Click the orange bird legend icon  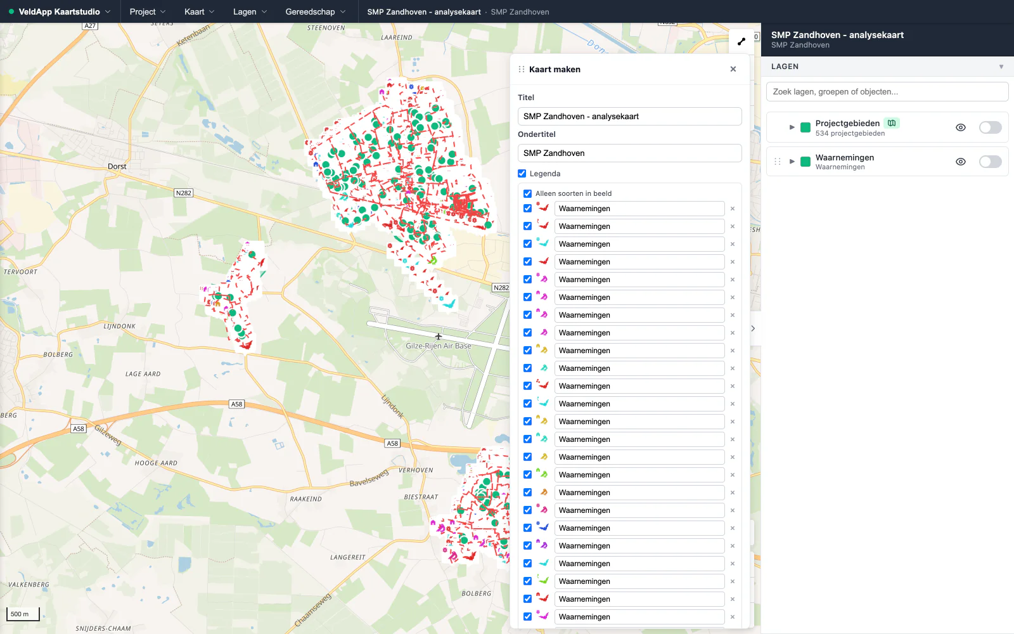coord(542,492)
